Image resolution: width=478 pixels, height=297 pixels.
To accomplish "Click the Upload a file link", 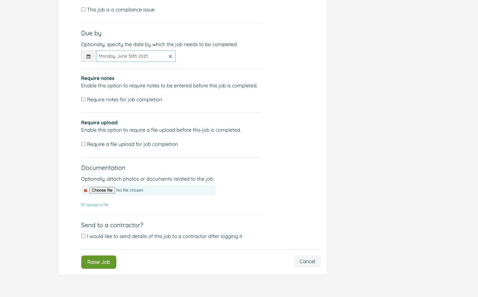I will point(97,205).
